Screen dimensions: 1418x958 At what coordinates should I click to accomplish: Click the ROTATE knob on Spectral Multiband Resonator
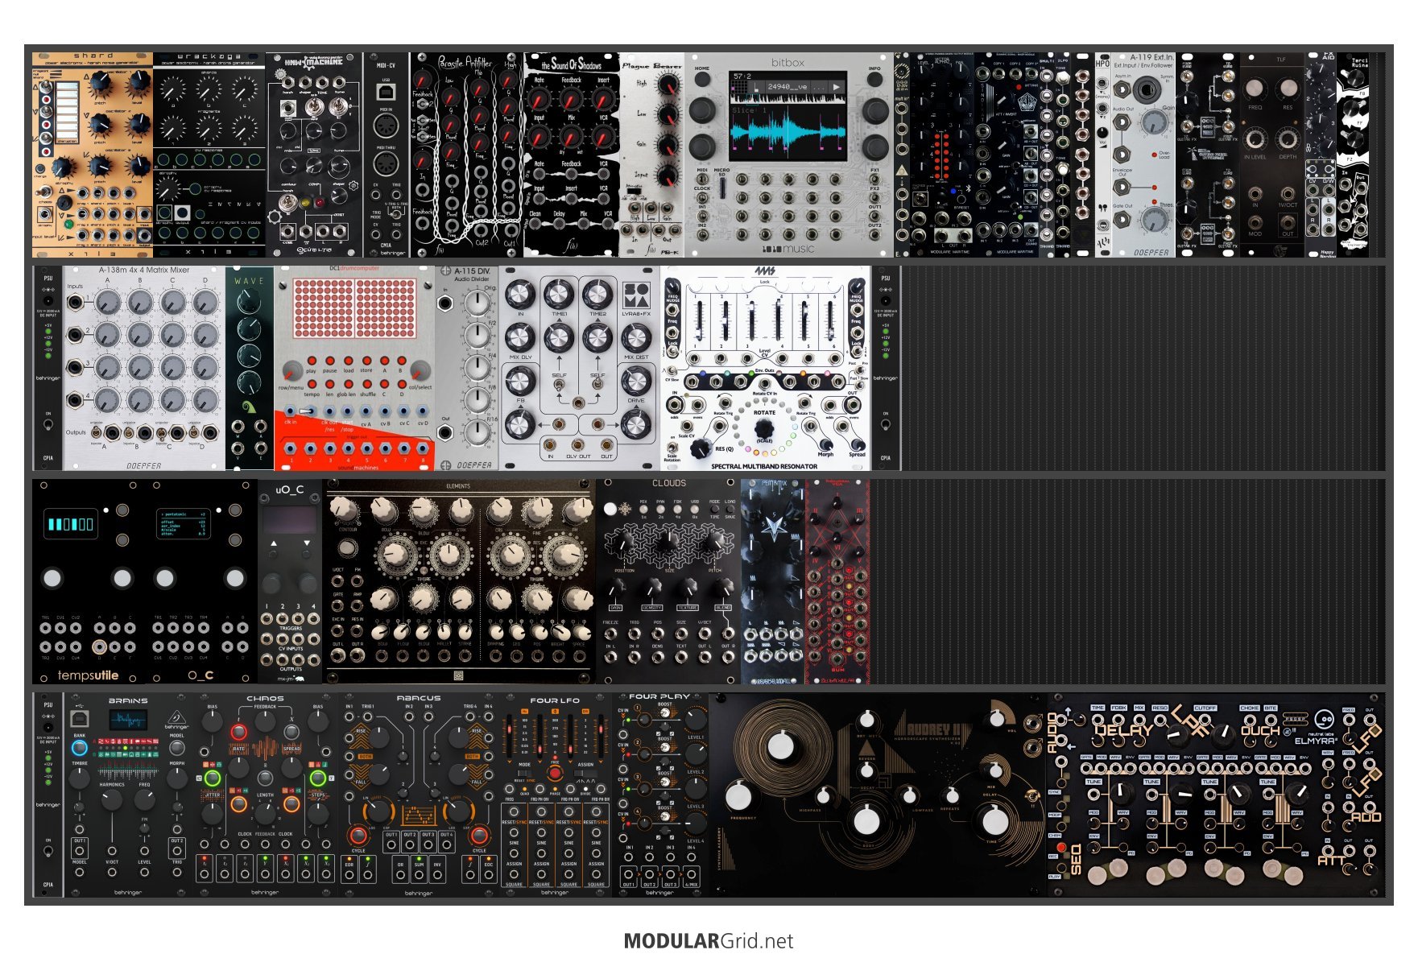(x=763, y=430)
